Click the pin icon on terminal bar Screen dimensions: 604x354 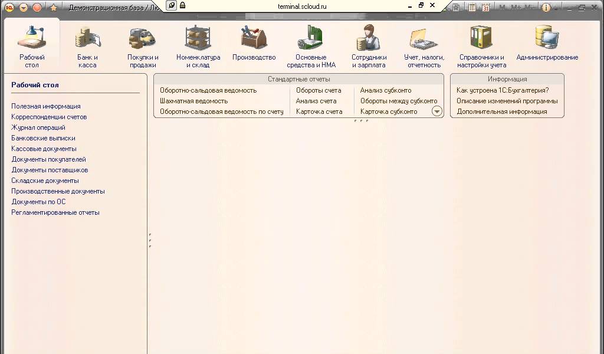click(x=172, y=5)
